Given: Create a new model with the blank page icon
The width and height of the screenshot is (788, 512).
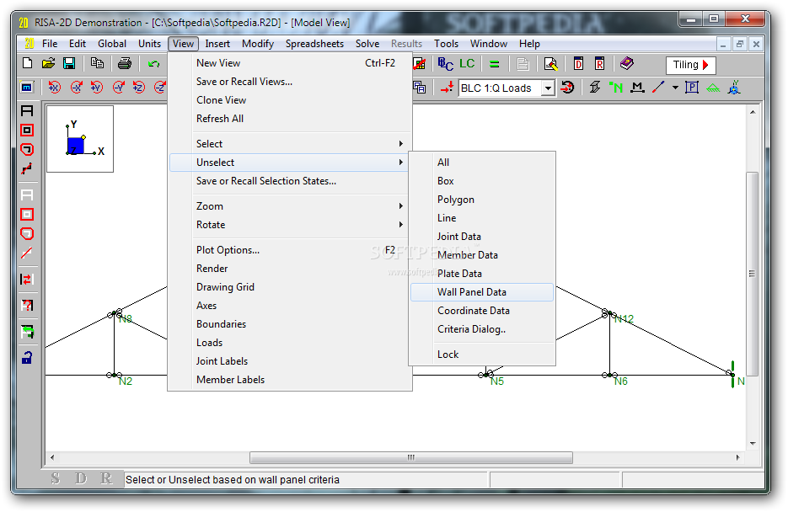Looking at the screenshot, I should coord(28,64).
